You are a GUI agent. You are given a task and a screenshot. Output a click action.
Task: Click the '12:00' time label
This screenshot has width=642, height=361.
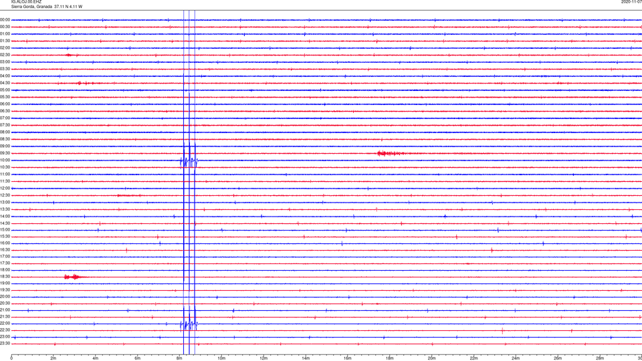[5, 189]
